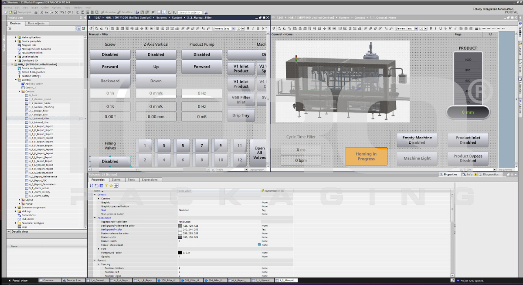Click the Logs icon in project tree

pyautogui.click(x=19, y=227)
